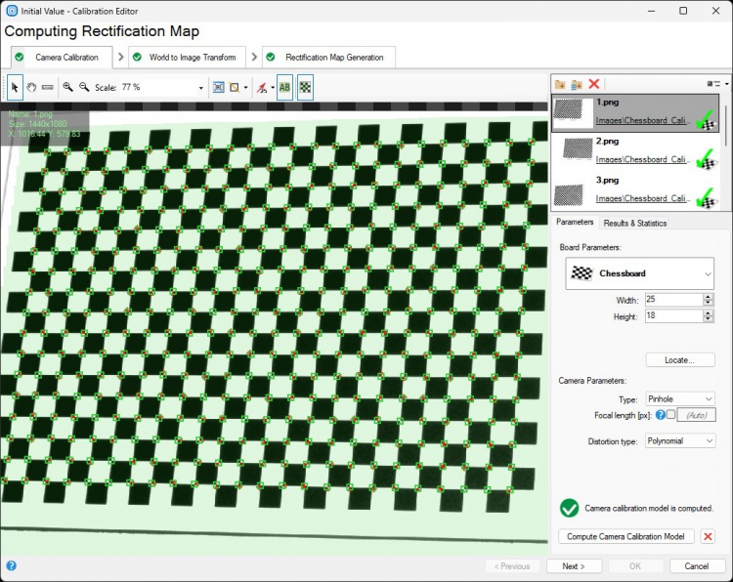Viewport: 733px width, 582px height.
Task: Toggle the AB labels display button
Action: tap(284, 87)
